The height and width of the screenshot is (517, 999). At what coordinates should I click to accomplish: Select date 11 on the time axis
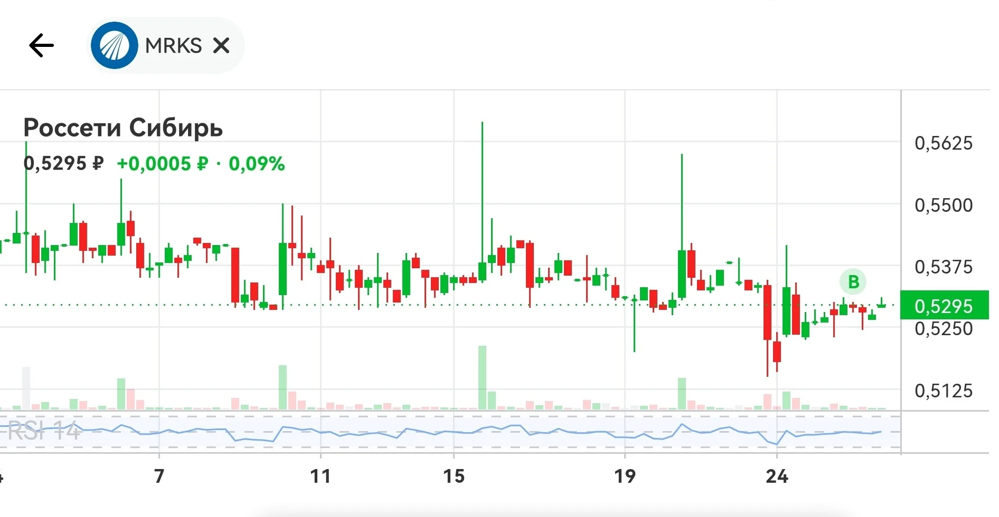[x=321, y=476]
